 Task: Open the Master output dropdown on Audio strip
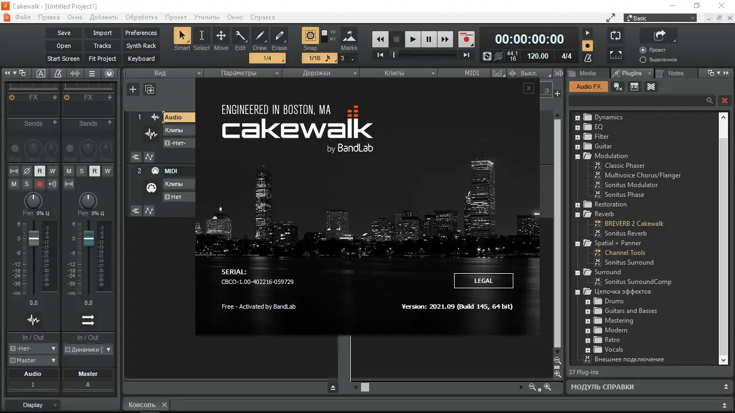pyautogui.click(x=33, y=360)
